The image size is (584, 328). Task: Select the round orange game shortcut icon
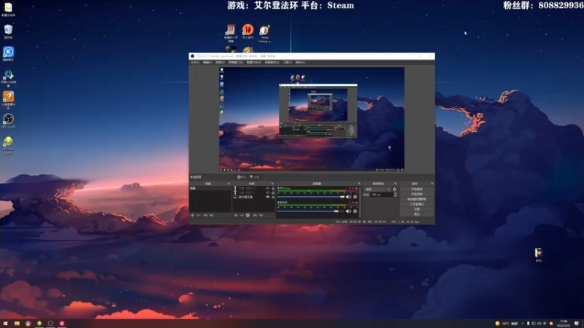pos(247,31)
